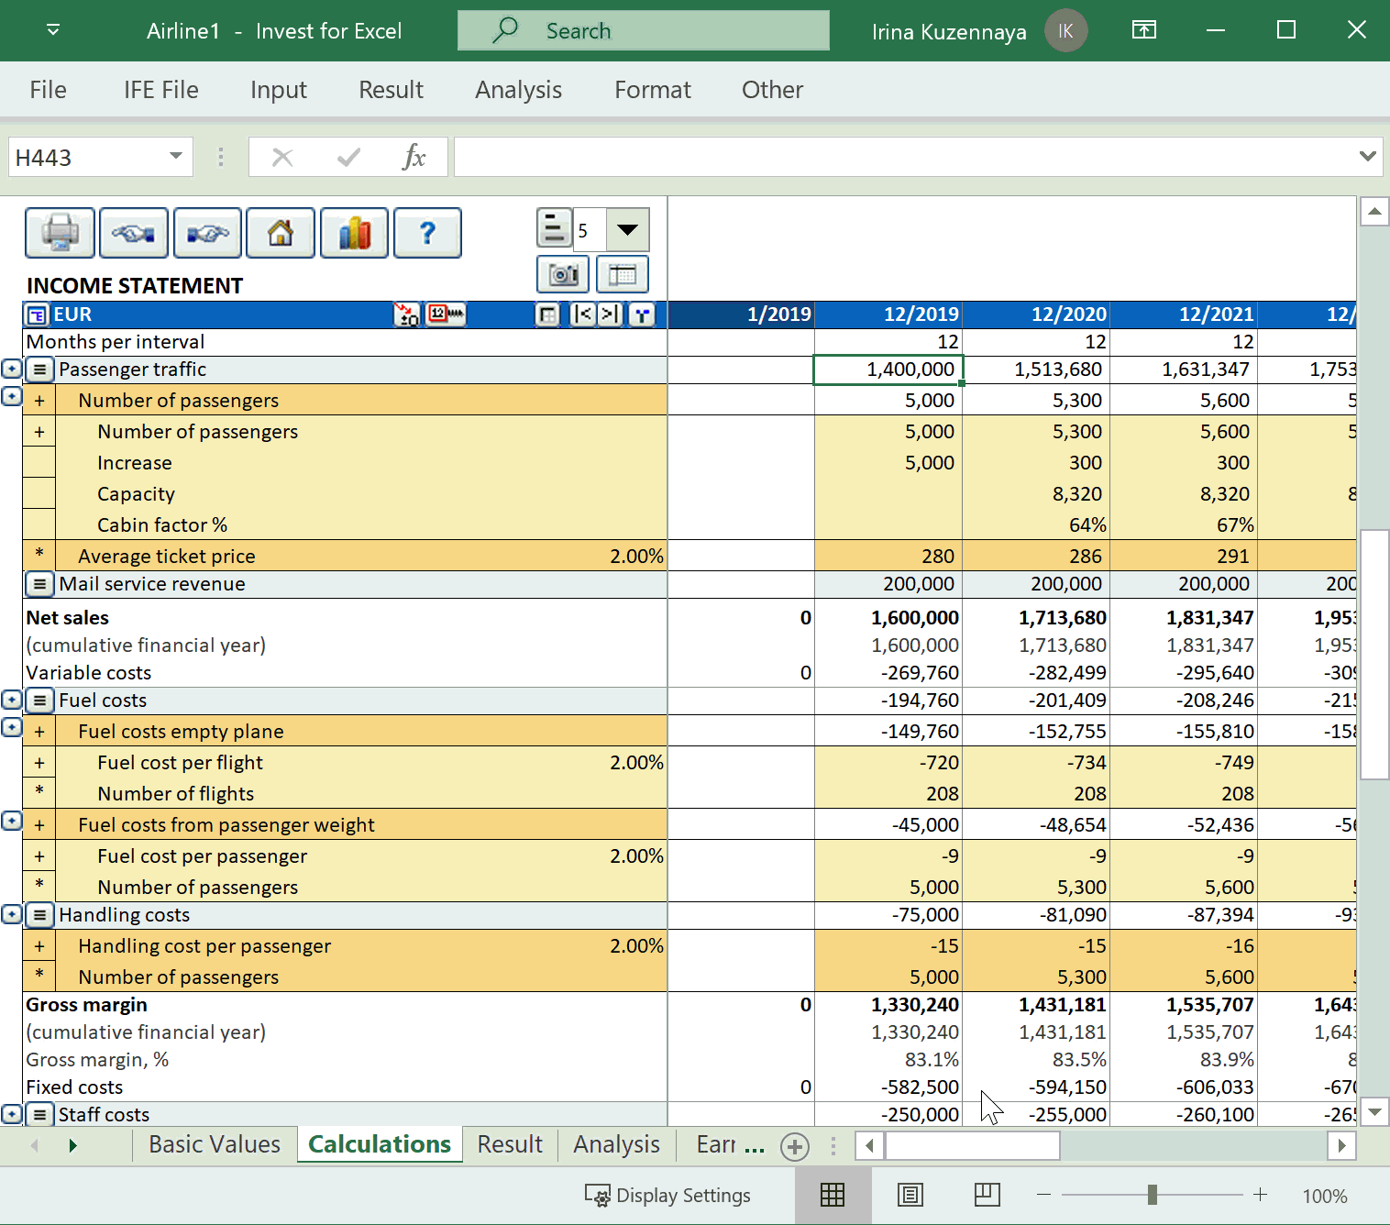Switch to Page Break Preview icon

click(987, 1195)
